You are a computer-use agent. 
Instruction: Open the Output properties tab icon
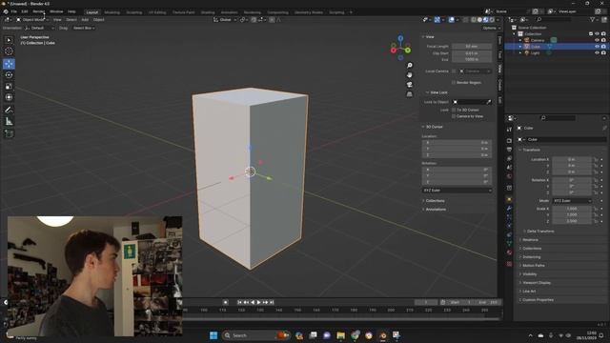click(x=509, y=150)
